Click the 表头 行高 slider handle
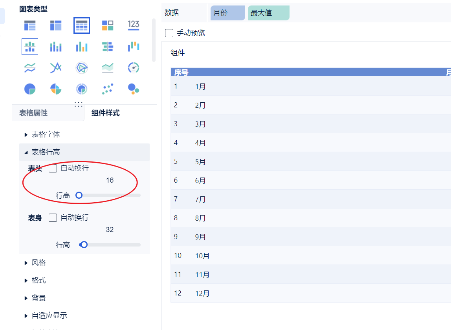Image resolution: width=451 pixels, height=330 pixels. (x=79, y=196)
